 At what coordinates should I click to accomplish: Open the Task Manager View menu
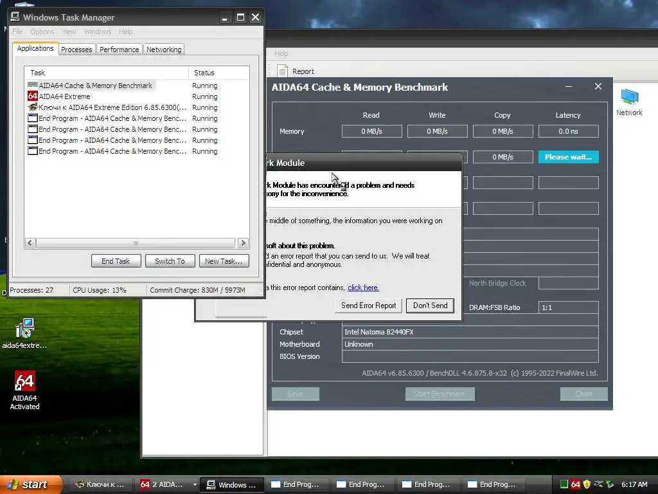click(x=69, y=32)
